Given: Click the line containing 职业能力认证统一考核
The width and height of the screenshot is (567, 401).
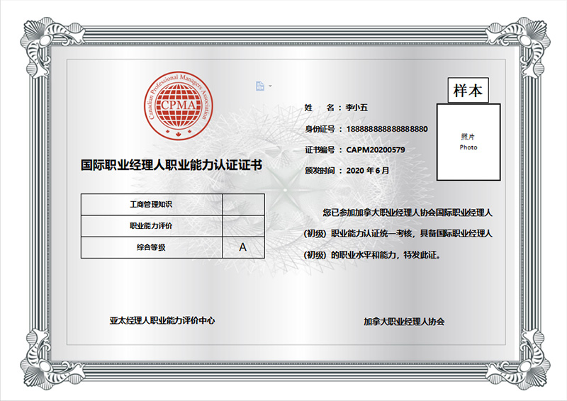Looking at the screenshot, I should coord(398,234).
